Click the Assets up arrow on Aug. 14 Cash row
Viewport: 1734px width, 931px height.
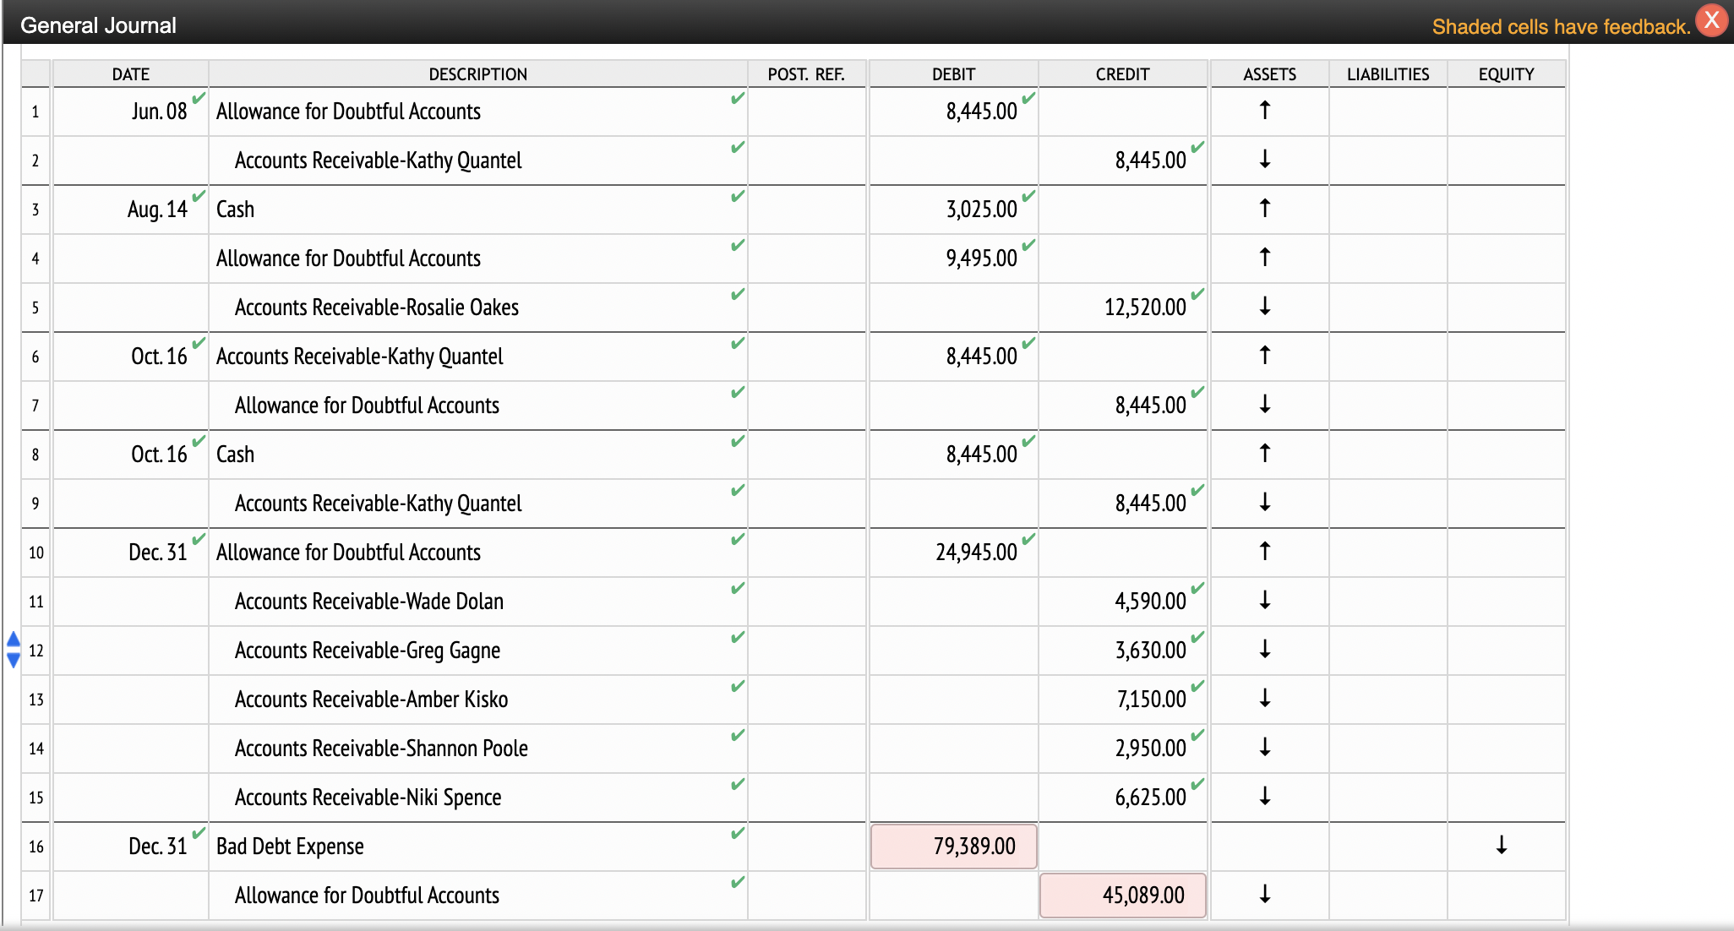point(1264,208)
